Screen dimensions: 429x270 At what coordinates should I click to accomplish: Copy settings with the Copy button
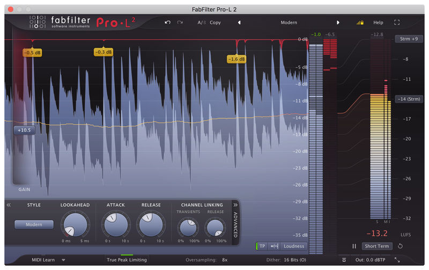click(x=215, y=22)
